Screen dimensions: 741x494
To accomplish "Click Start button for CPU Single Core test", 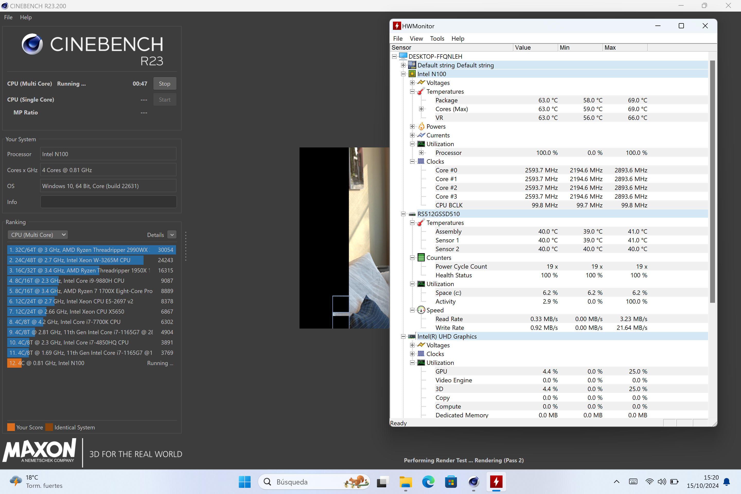I will coord(164,99).
